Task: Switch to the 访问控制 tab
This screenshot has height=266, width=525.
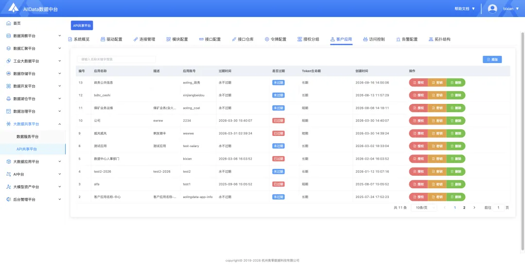Action: [x=374, y=39]
